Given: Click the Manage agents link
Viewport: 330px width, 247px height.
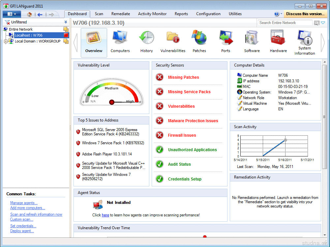Looking at the screenshot, I should [24, 203].
